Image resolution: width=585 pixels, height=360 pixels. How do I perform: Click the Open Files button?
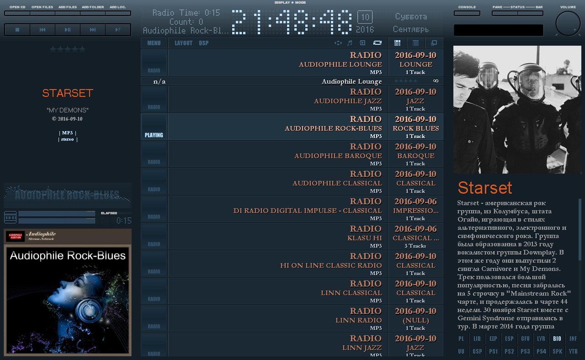click(x=42, y=13)
